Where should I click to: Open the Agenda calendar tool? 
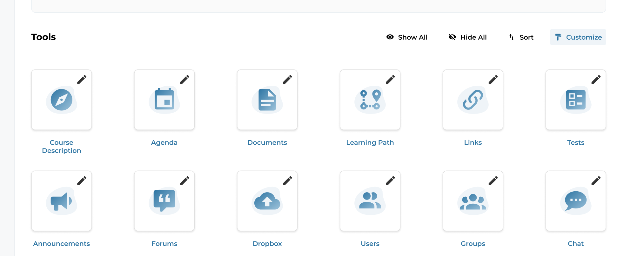coord(164,100)
